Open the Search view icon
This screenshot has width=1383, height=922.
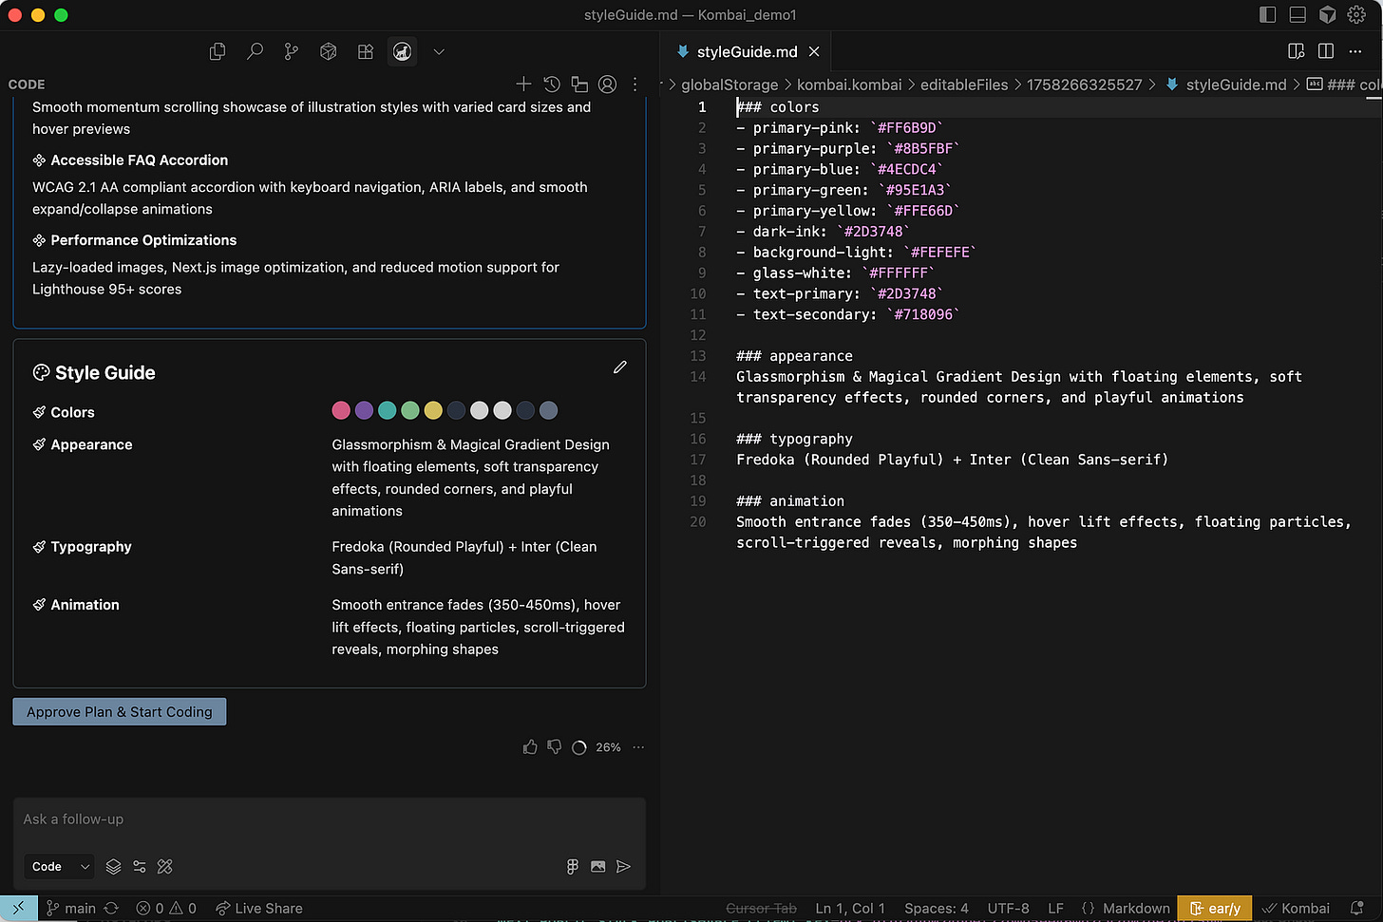(255, 52)
